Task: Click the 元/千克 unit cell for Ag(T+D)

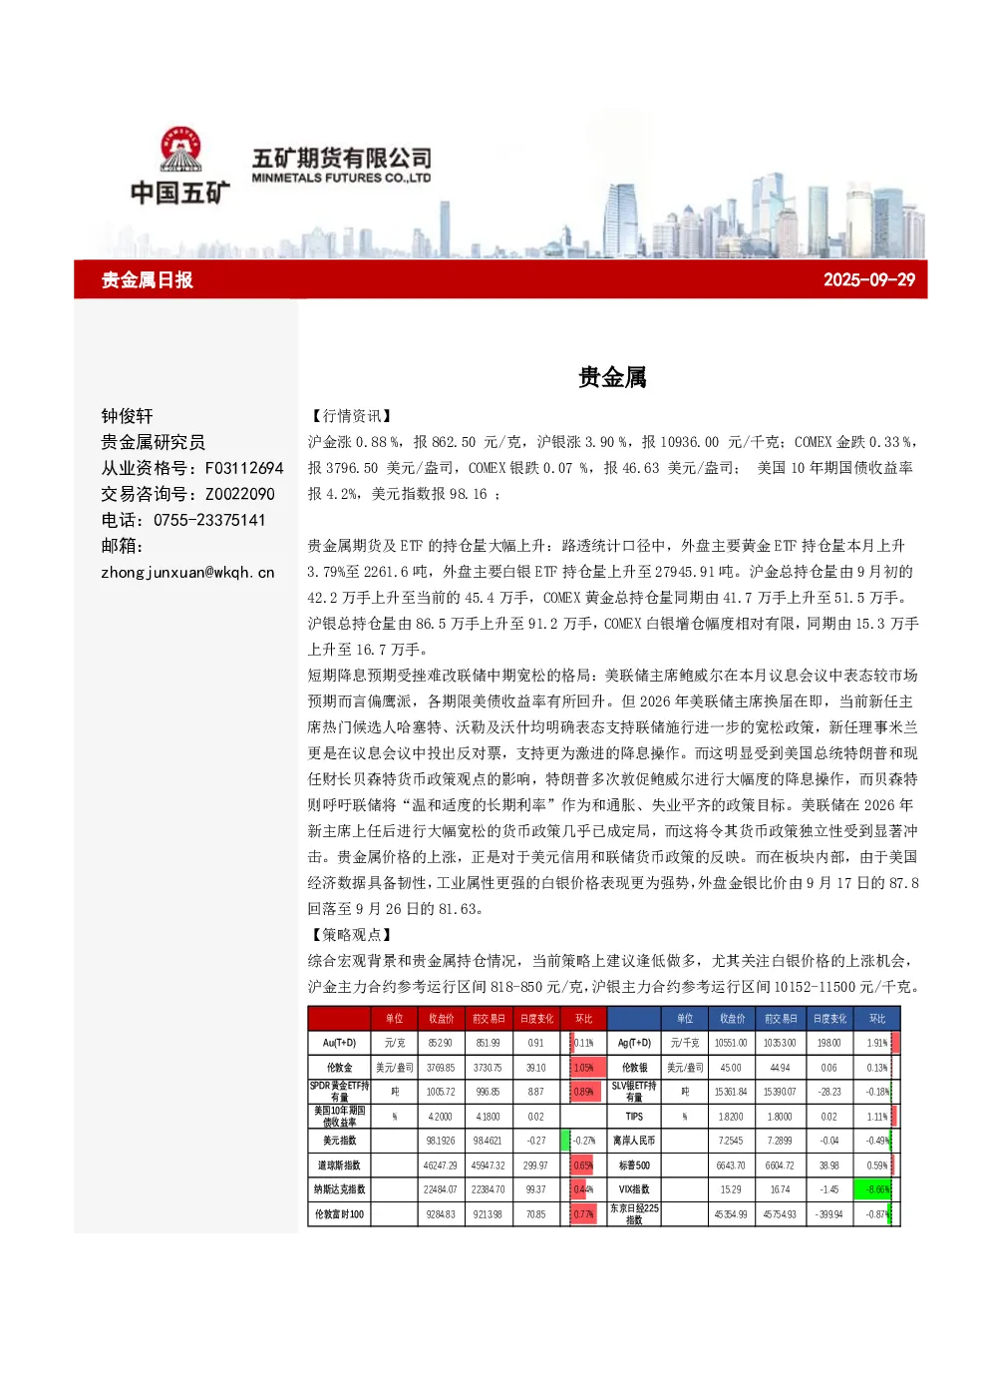Action: point(685,1043)
